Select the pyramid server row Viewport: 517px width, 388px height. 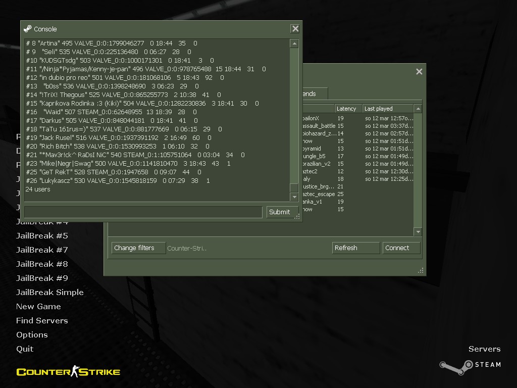pyautogui.click(x=358, y=149)
